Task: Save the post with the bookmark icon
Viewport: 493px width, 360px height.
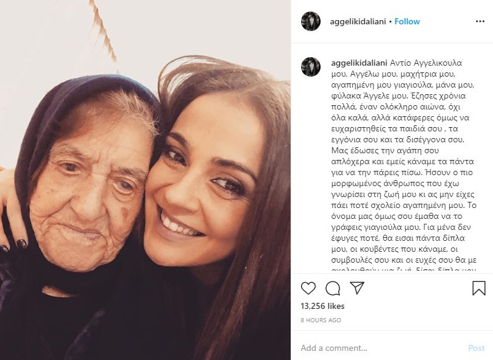Action: click(479, 288)
